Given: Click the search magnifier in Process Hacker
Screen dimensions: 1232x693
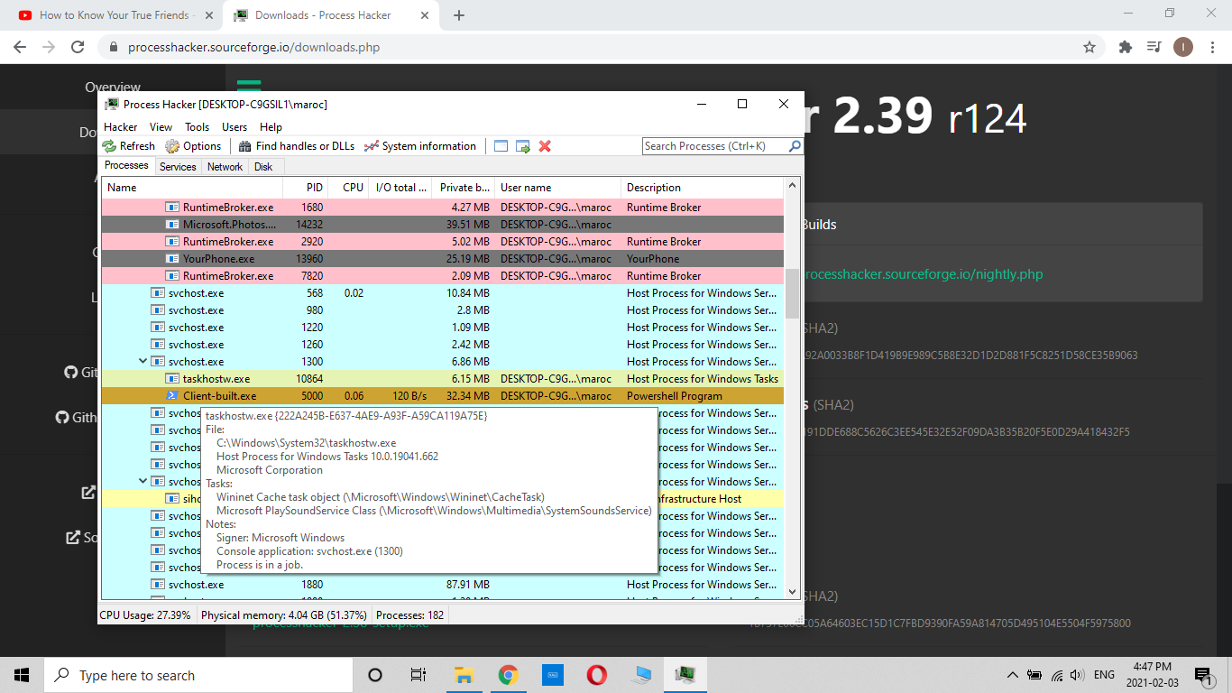Looking at the screenshot, I should click(x=795, y=146).
